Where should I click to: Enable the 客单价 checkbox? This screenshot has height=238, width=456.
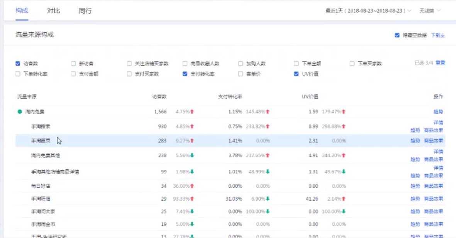241,74
